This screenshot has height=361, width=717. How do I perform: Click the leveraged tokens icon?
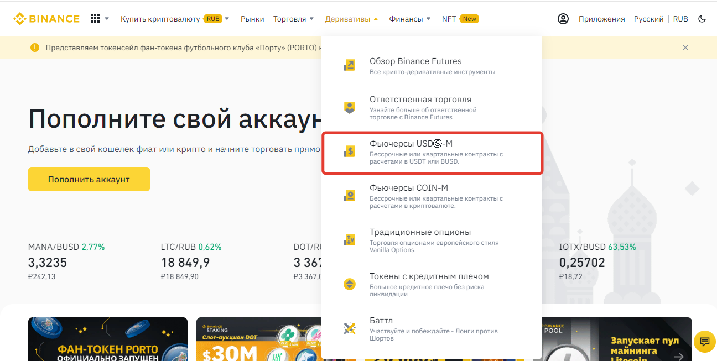coord(350,284)
